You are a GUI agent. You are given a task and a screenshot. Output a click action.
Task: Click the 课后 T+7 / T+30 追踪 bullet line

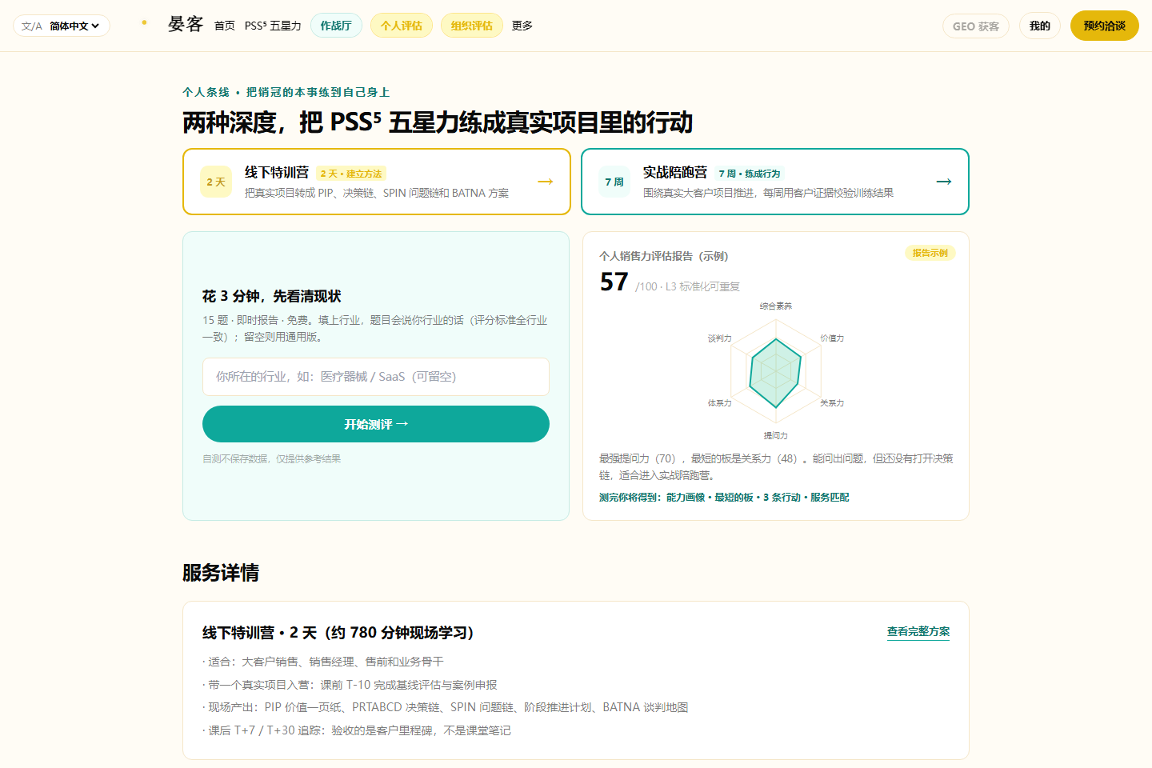[357, 730]
